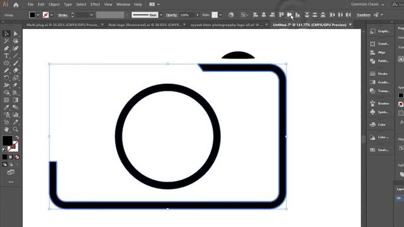This screenshot has width=404, height=227.
Task: Click Vertical Align Bottom icon
Action: tap(297, 15)
